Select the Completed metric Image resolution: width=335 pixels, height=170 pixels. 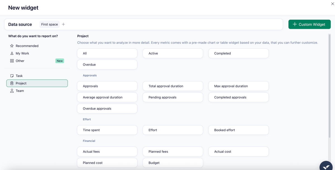coord(238,53)
